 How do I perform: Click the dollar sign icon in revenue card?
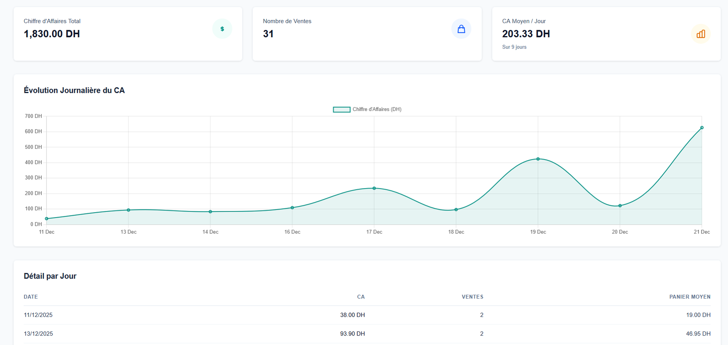click(222, 29)
